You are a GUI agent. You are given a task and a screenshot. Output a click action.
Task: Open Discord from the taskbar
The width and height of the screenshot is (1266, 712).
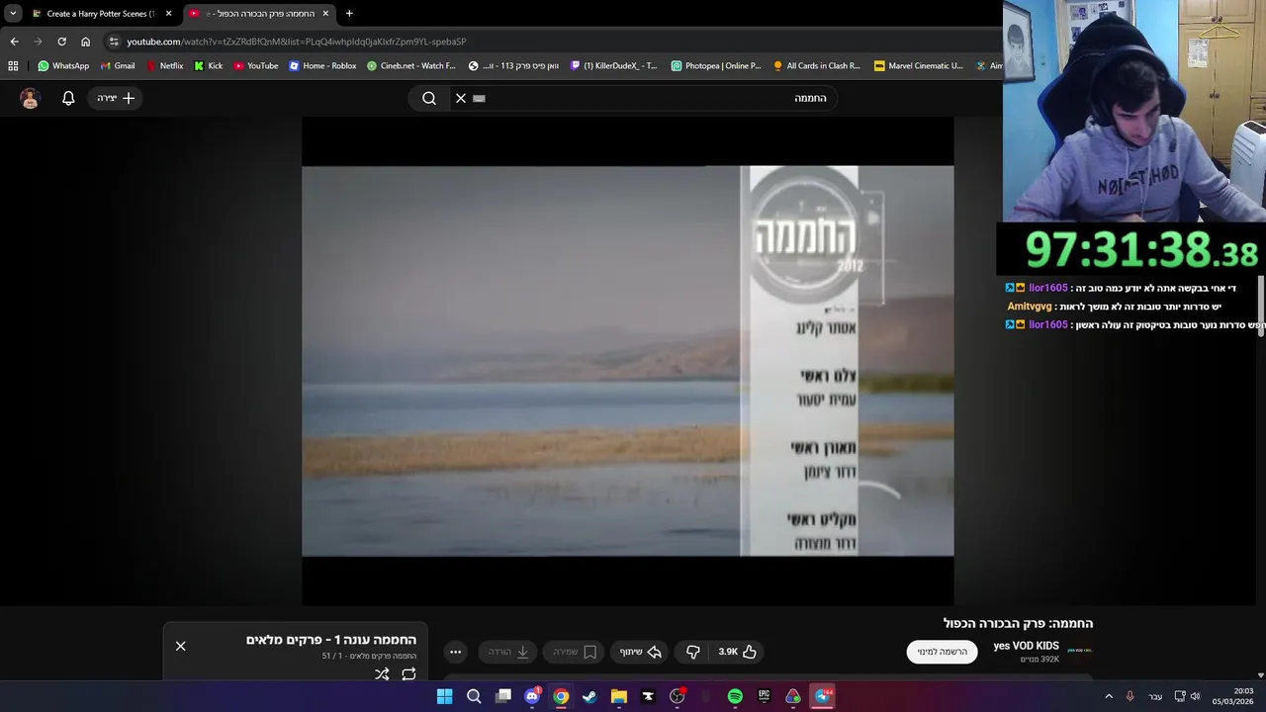click(x=532, y=696)
